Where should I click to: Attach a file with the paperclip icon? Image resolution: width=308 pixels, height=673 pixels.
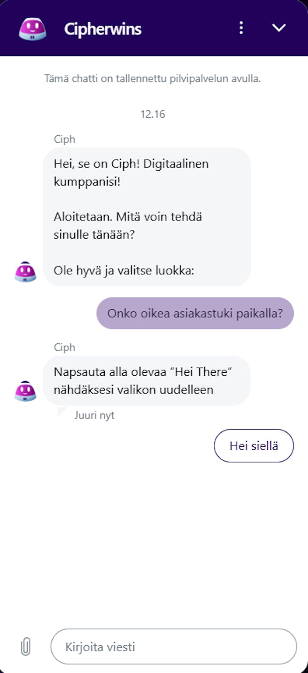26,647
